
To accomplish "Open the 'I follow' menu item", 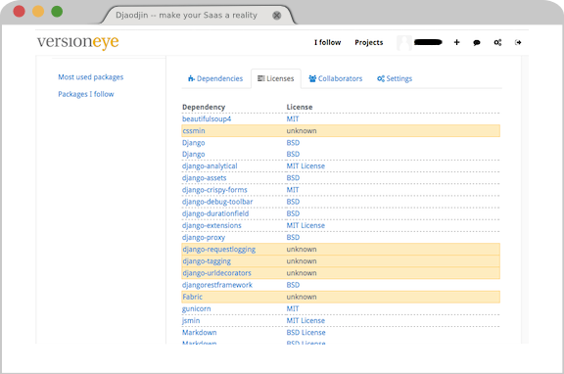I will (327, 42).
